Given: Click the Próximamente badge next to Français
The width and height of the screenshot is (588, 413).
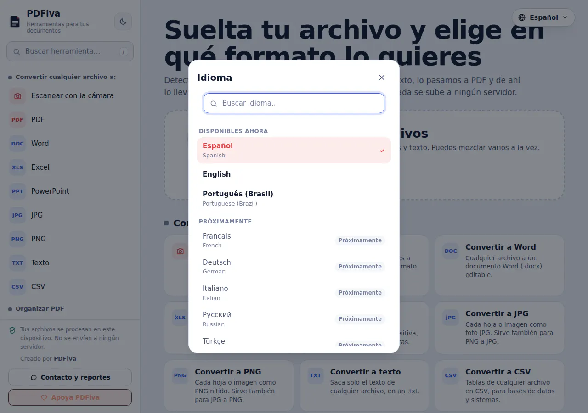Looking at the screenshot, I should click(x=360, y=240).
